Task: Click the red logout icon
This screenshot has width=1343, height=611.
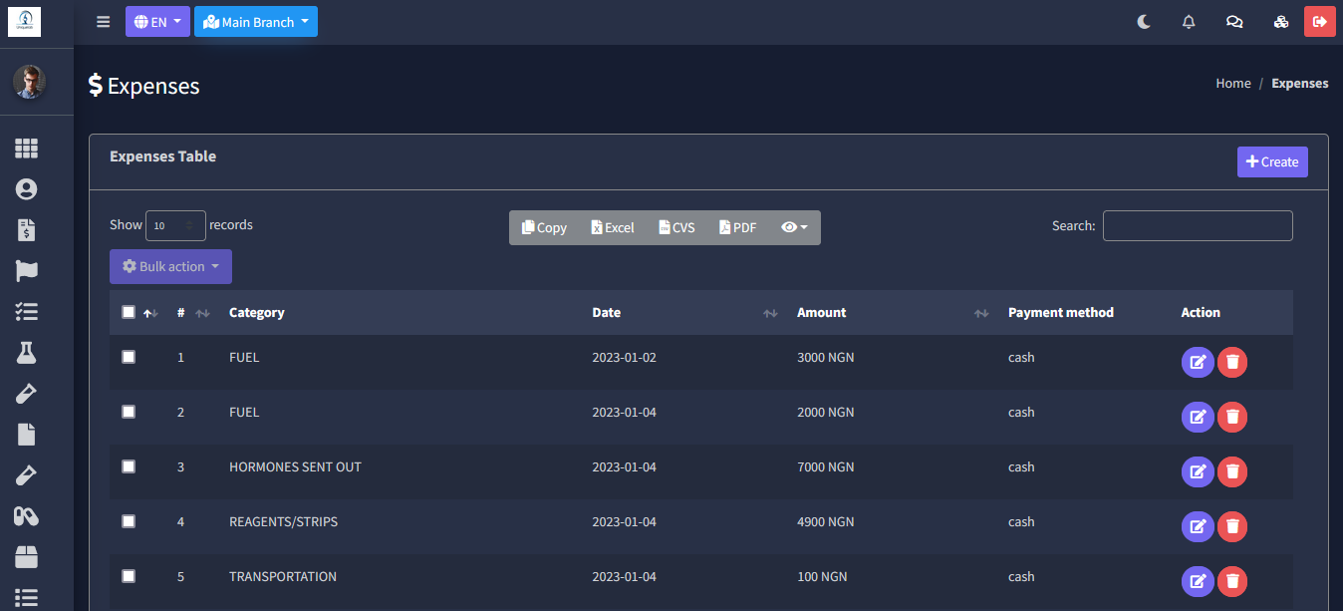Action: pos(1320,22)
